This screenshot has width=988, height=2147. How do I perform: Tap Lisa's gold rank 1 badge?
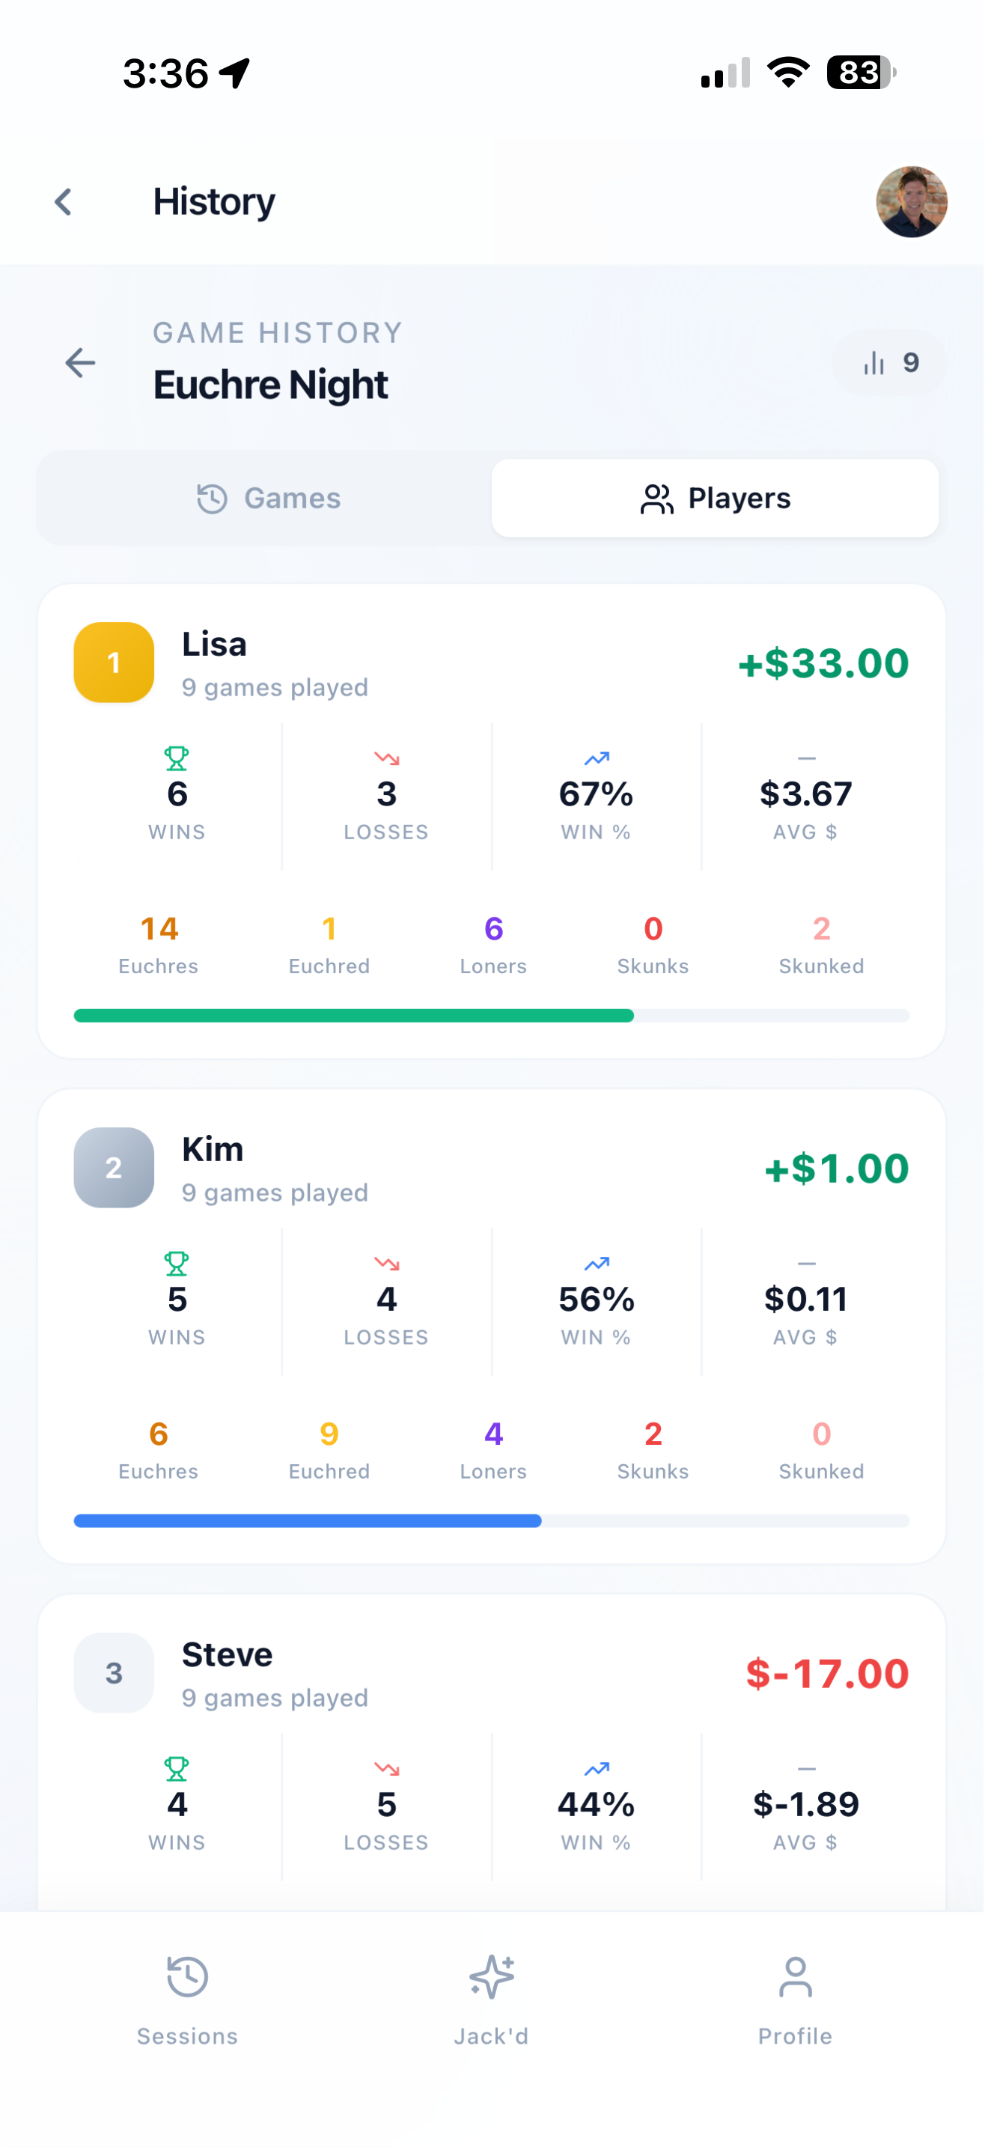tap(114, 665)
